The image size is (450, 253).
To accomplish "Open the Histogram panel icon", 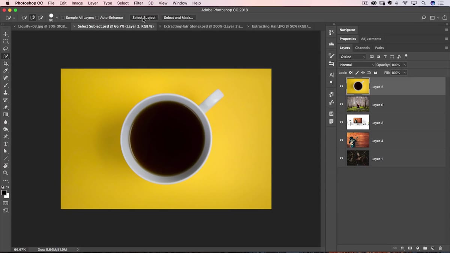I will coord(331,44).
